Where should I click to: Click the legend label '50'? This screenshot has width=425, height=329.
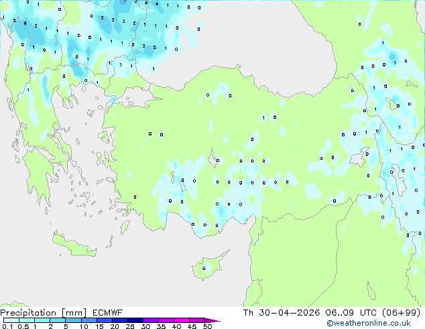pos(207,326)
